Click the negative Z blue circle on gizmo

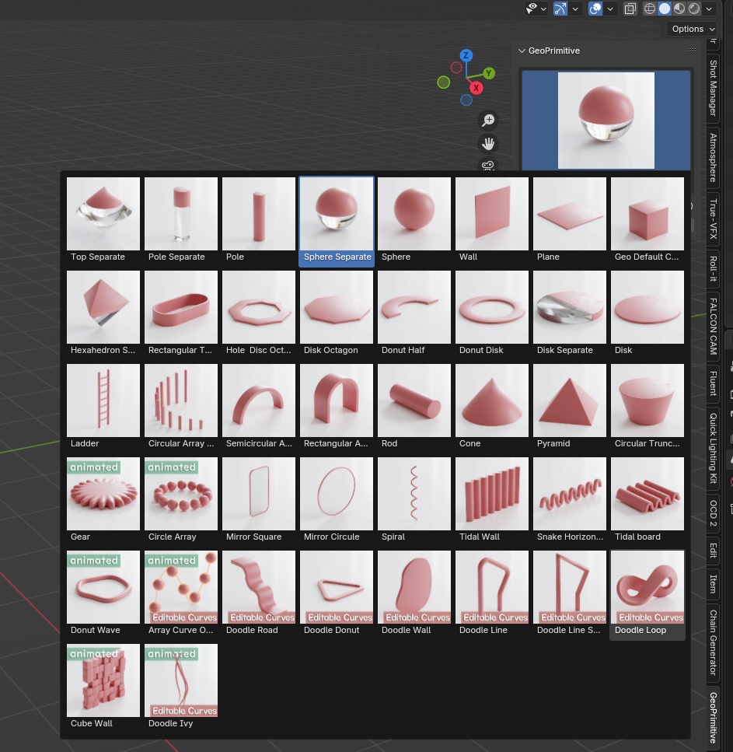point(466,100)
